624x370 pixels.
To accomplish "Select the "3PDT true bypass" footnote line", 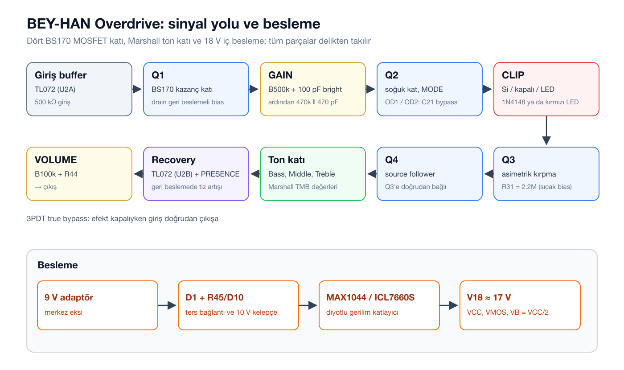I will 123,219.
